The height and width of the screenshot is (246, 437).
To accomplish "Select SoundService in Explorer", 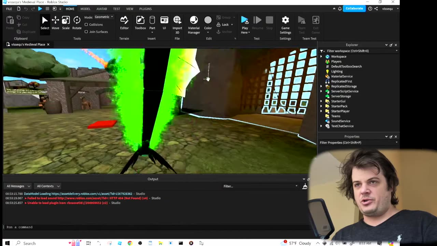I will point(341,121).
